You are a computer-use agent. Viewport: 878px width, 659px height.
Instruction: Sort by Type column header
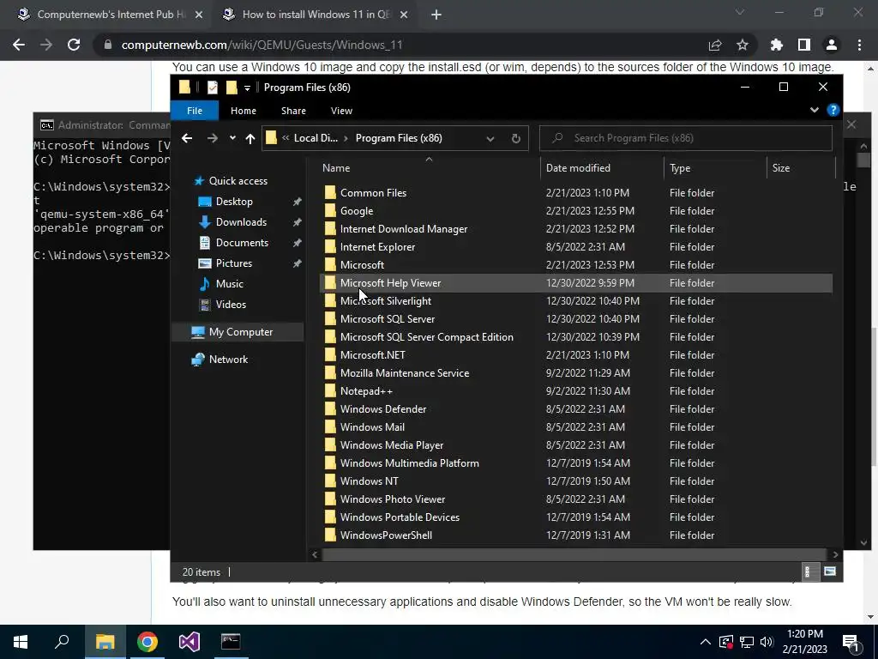point(680,168)
